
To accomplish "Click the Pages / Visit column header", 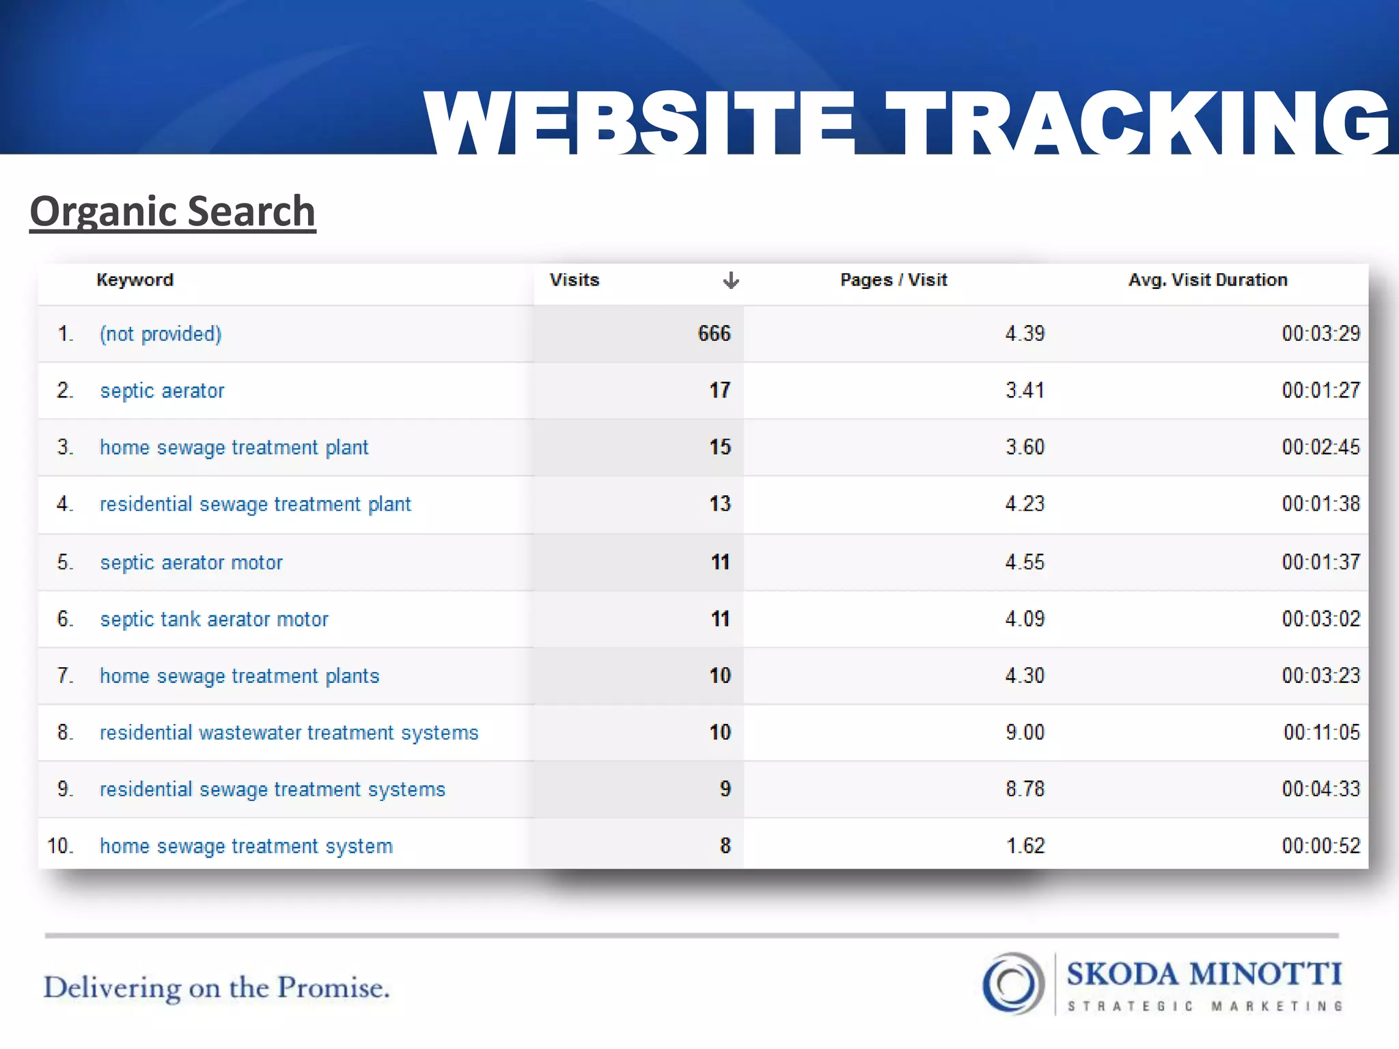I will (894, 280).
